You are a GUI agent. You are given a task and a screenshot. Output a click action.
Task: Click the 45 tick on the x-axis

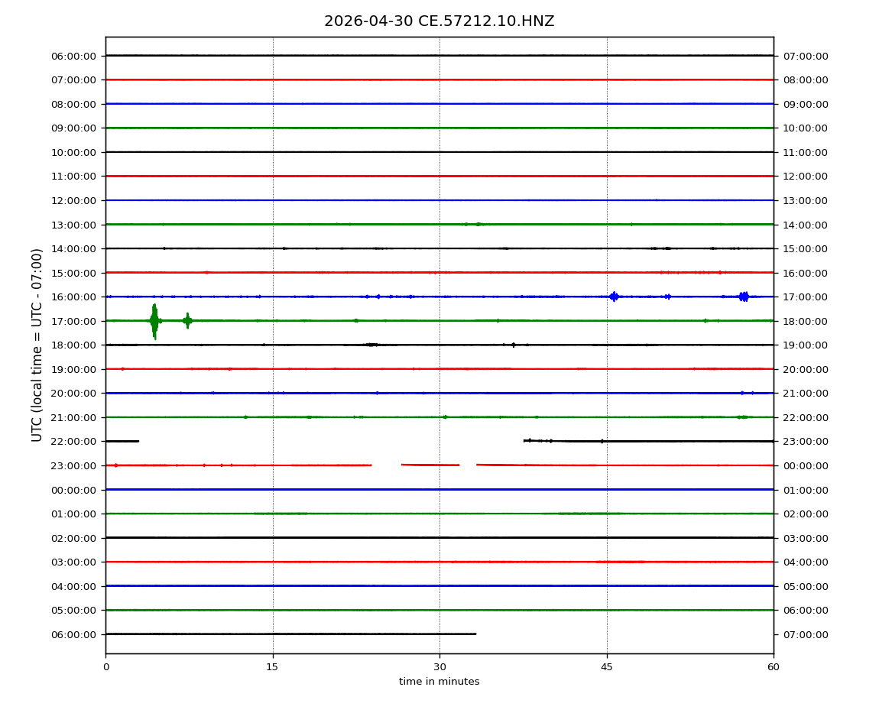point(607,667)
